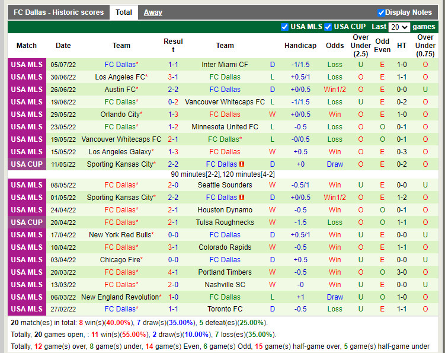This screenshot has width=445, height=353.
Task: Click the purple USA CUP label on 20/04/22
Action: coord(27,222)
